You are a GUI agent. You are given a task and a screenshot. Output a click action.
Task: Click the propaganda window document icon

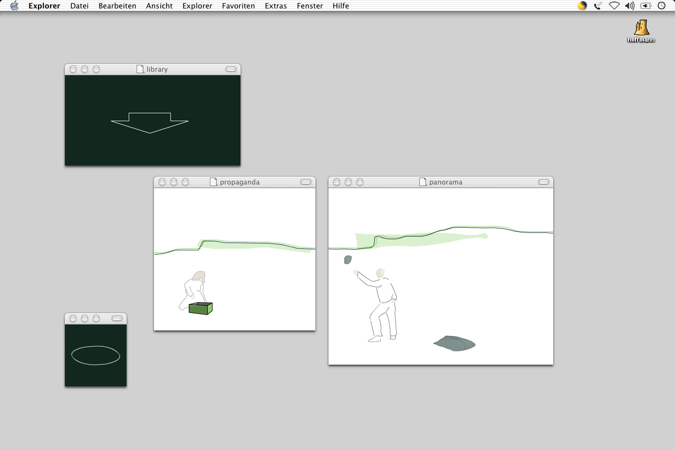(x=214, y=182)
